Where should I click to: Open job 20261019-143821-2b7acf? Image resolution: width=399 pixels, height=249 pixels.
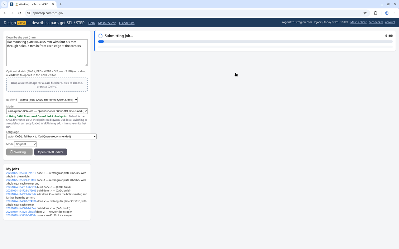click(x=21, y=212)
